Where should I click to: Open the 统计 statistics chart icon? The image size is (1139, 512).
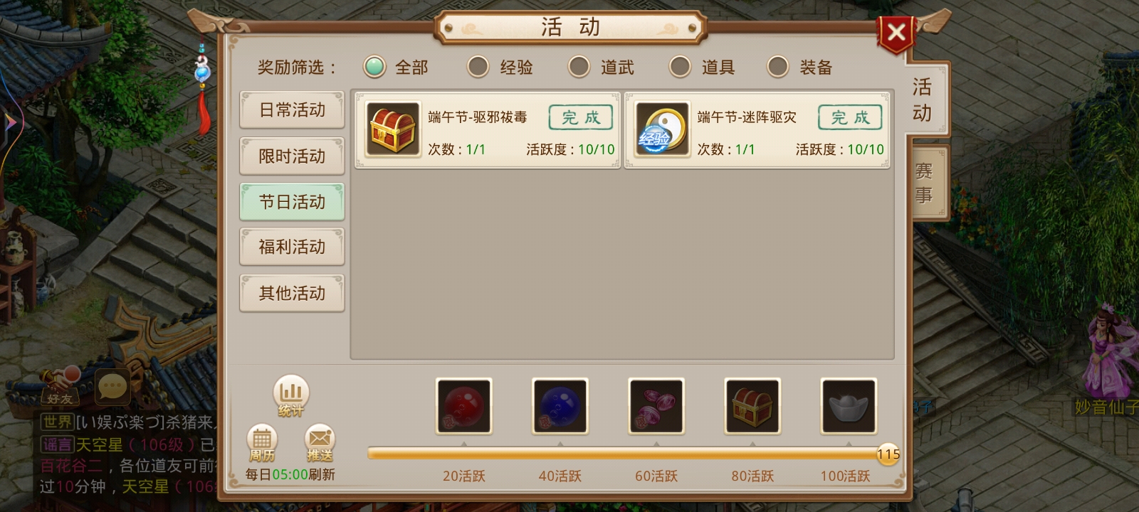pos(291,395)
